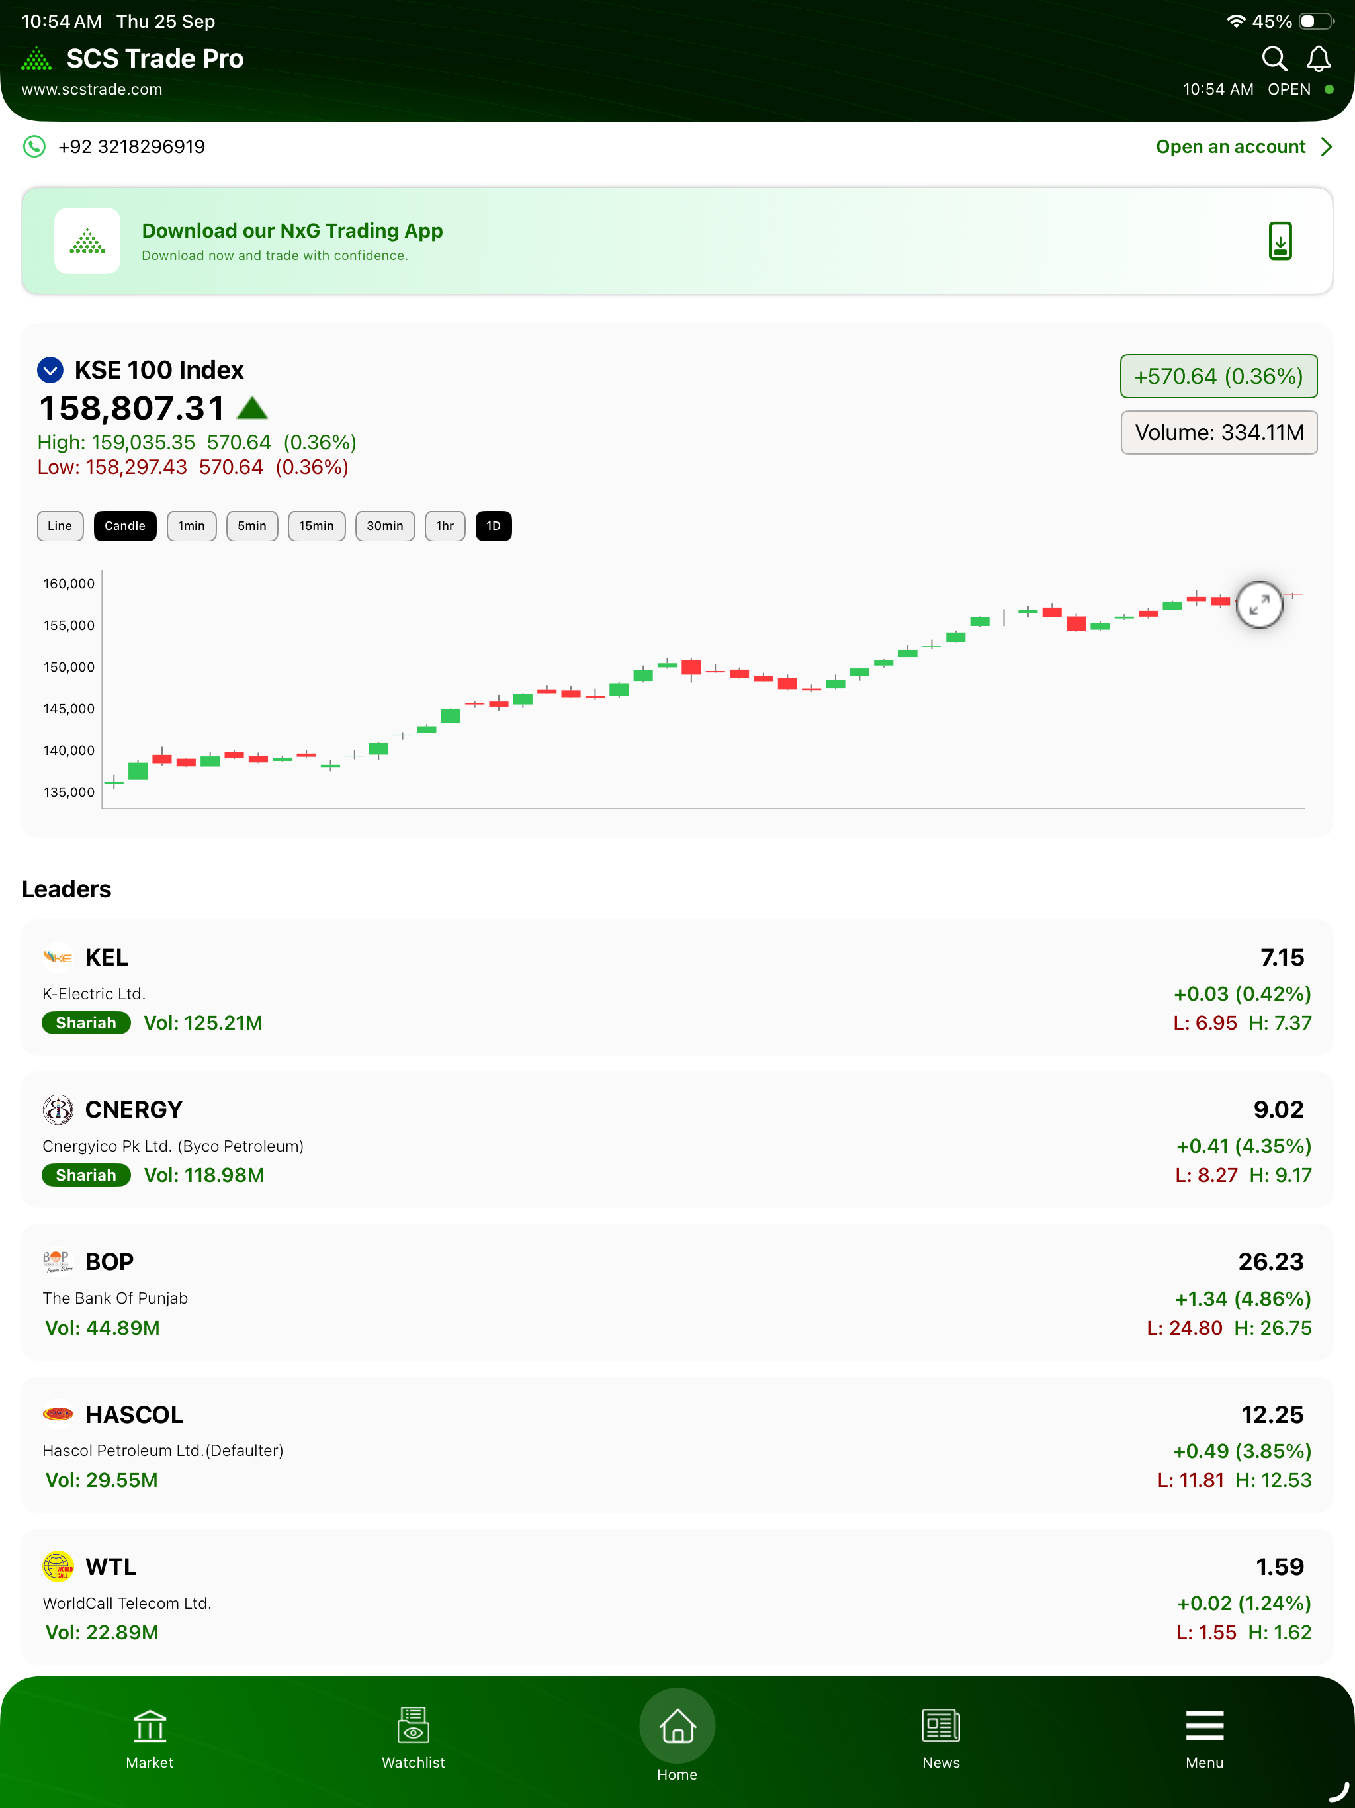Image resolution: width=1355 pixels, height=1808 pixels.
Task: Open Cnergyico Pk Ltd. stock row
Action: click(x=677, y=1140)
